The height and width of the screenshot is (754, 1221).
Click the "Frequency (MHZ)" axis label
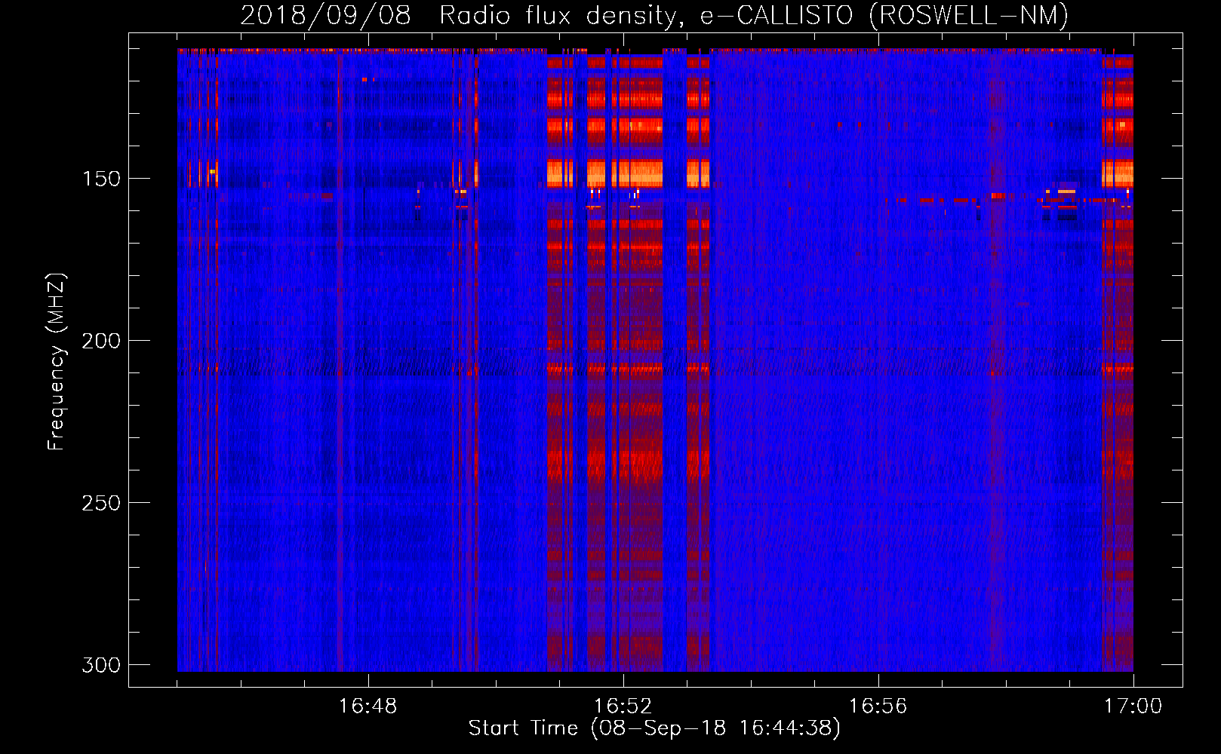click(x=57, y=361)
